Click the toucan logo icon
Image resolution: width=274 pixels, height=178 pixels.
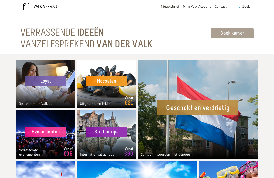click(26, 6)
